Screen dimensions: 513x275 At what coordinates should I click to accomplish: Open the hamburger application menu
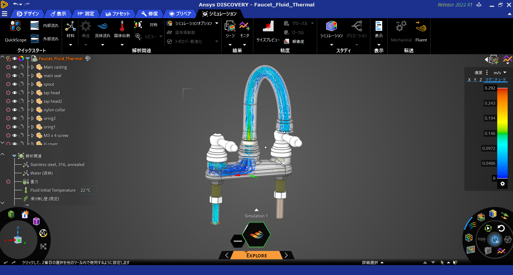5,14
